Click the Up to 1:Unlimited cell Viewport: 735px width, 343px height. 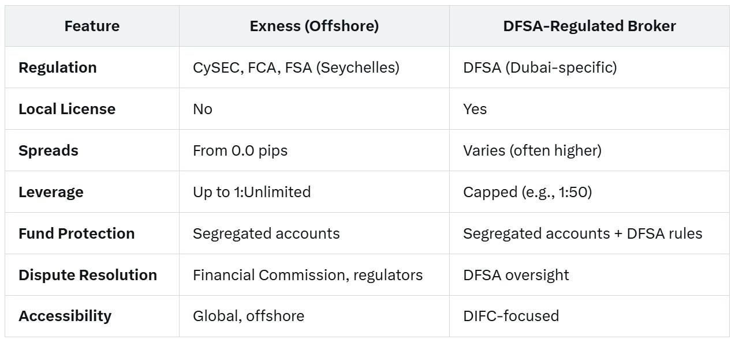pyautogui.click(x=252, y=192)
